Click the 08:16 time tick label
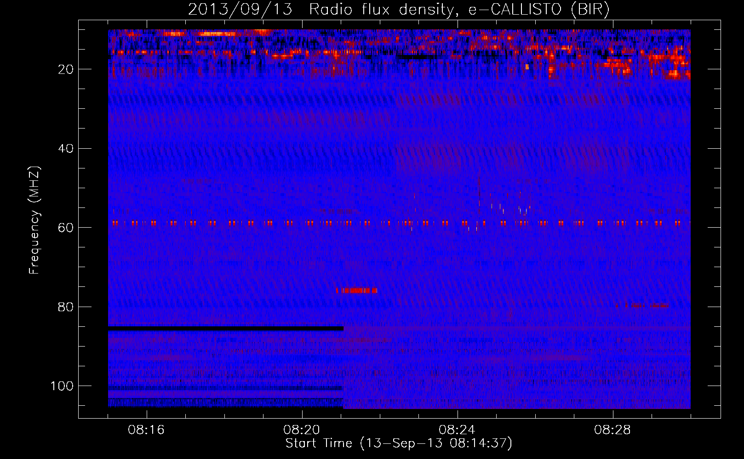The width and height of the screenshot is (744, 459). pos(146,430)
